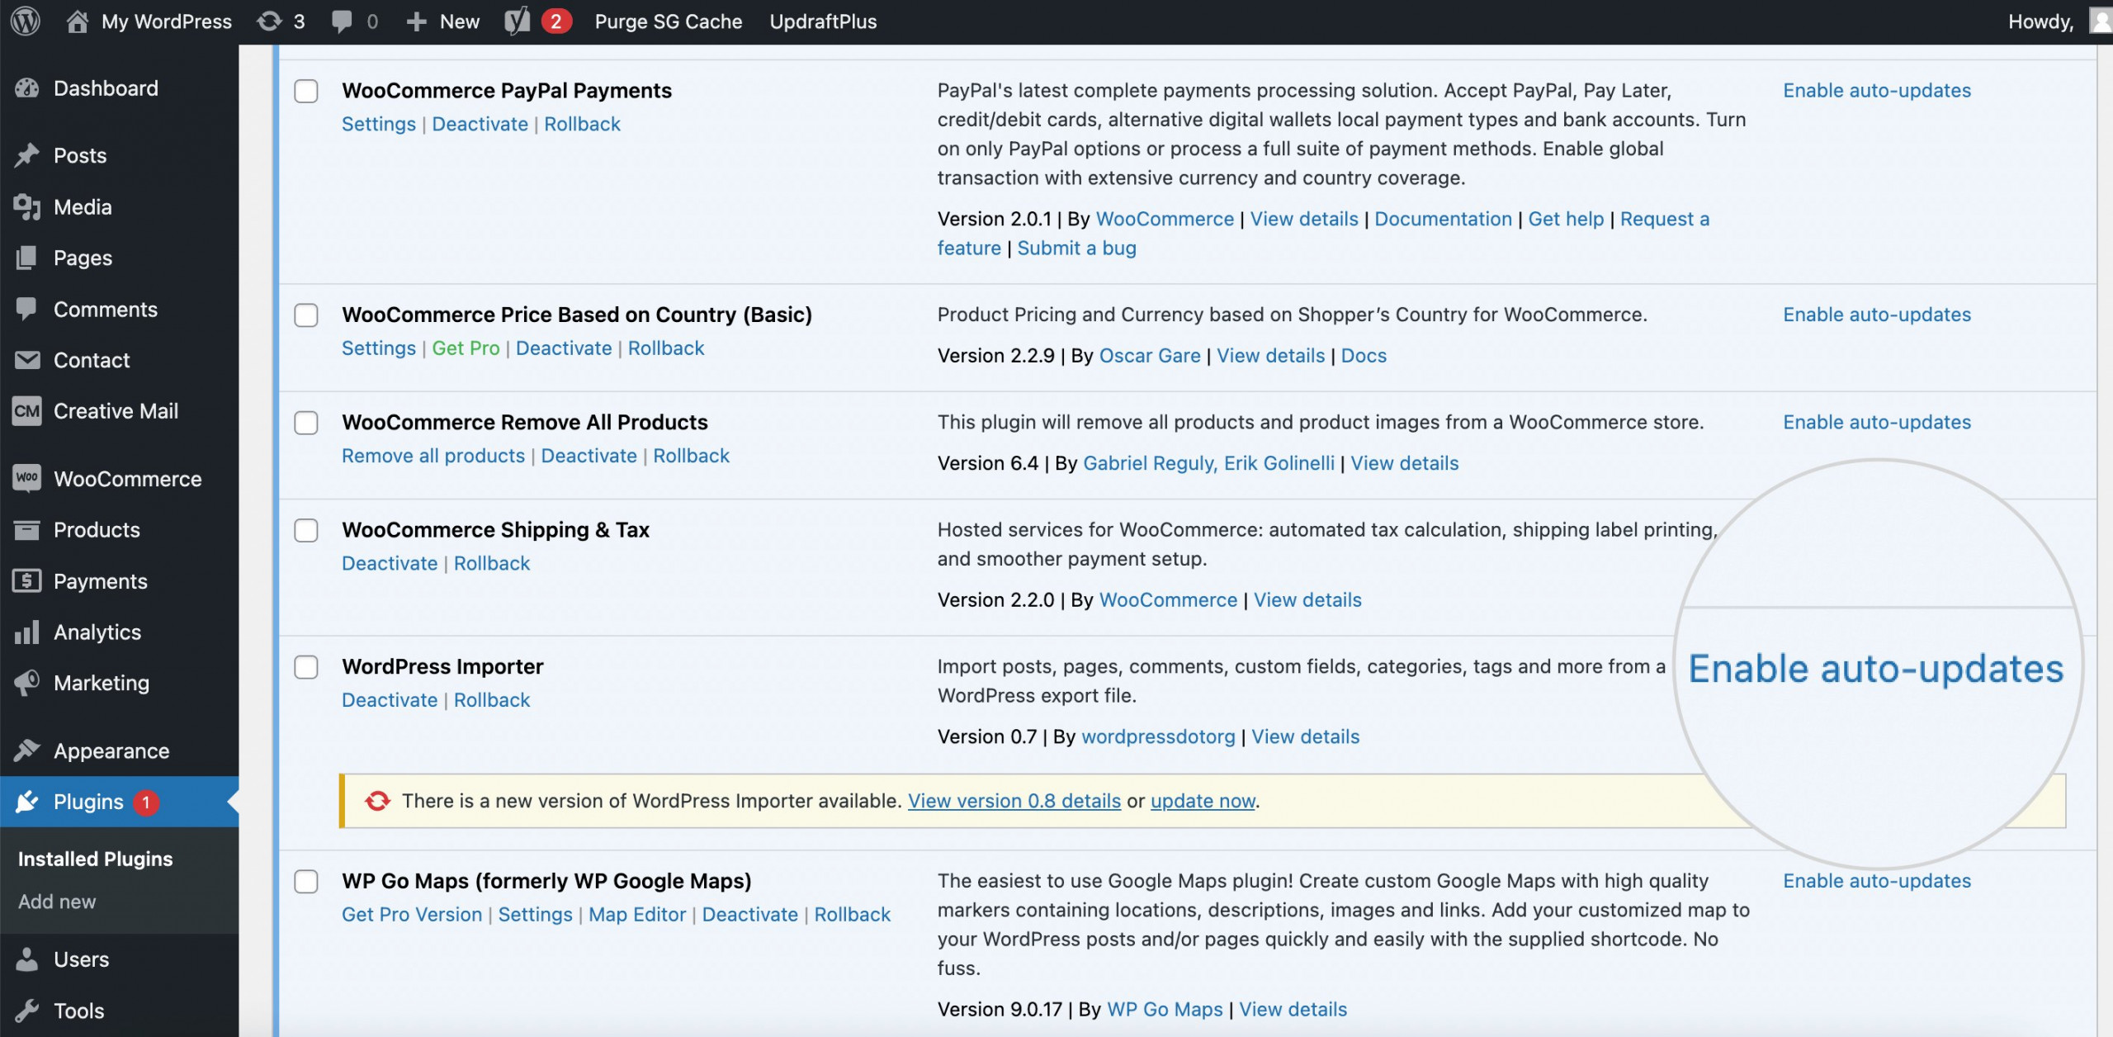Click the user avatar next to Howdy
Image resolution: width=2113 pixels, height=1037 pixels.
tap(2101, 21)
